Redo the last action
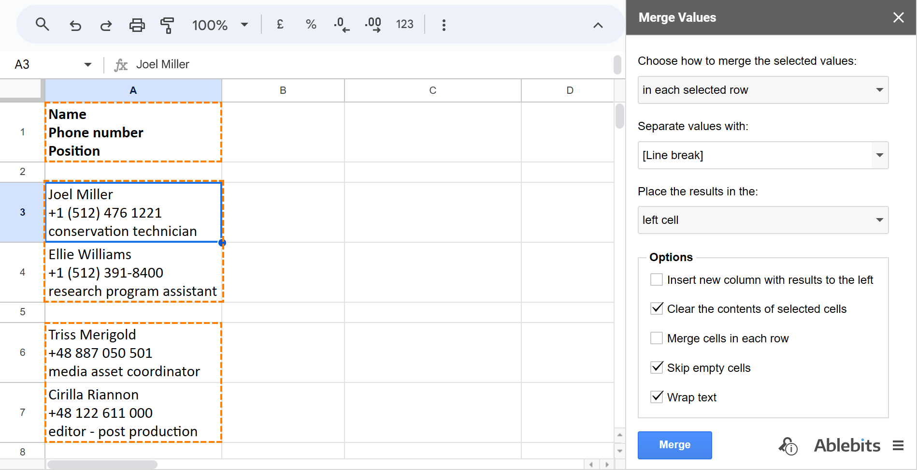Screen dimensions: 917x470 coord(106,25)
